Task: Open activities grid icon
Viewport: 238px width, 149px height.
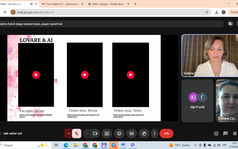Action: pyautogui.click(x=235, y=134)
